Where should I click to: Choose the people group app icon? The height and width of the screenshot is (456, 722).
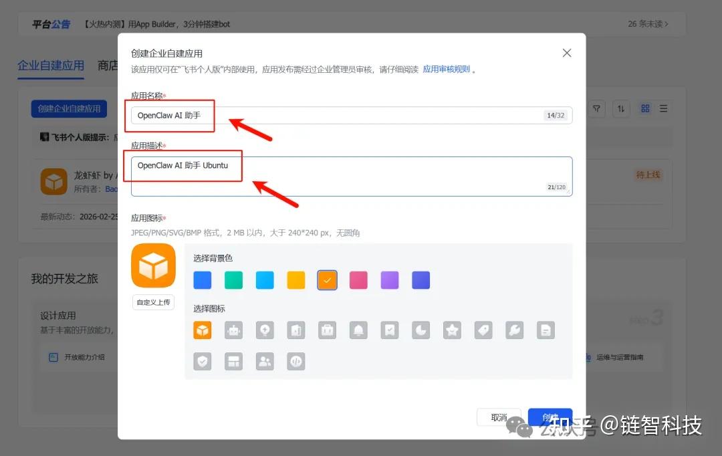click(265, 362)
